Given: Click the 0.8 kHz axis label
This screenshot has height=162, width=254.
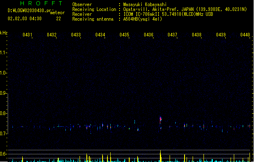Looking at the screenshot, I should 3,113.
